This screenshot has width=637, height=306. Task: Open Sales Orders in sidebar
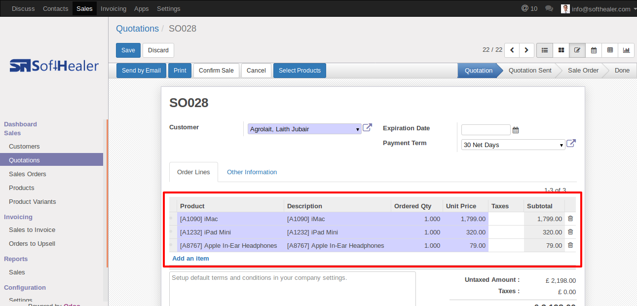28,174
